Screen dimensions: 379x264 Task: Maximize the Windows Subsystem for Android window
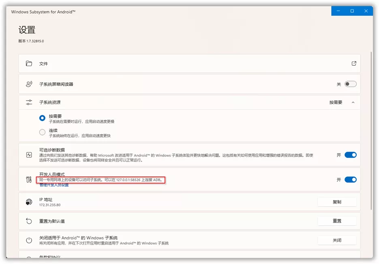click(x=352, y=11)
